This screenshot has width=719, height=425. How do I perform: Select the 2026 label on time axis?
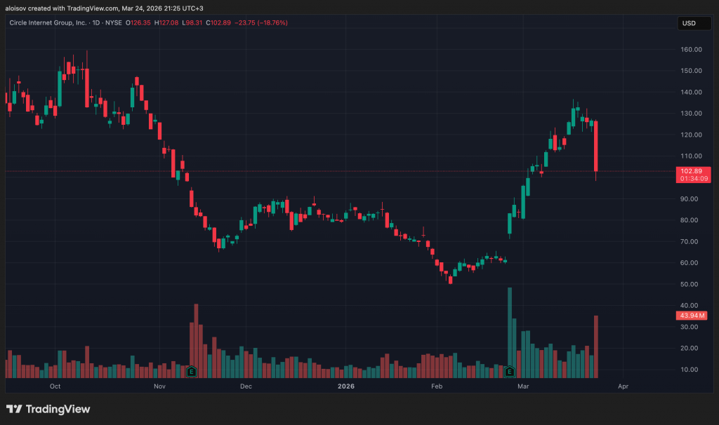pyautogui.click(x=346, y=386)
